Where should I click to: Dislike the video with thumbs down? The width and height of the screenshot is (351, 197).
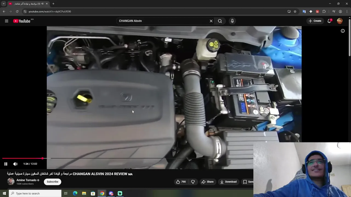click(x=193, y=182)
